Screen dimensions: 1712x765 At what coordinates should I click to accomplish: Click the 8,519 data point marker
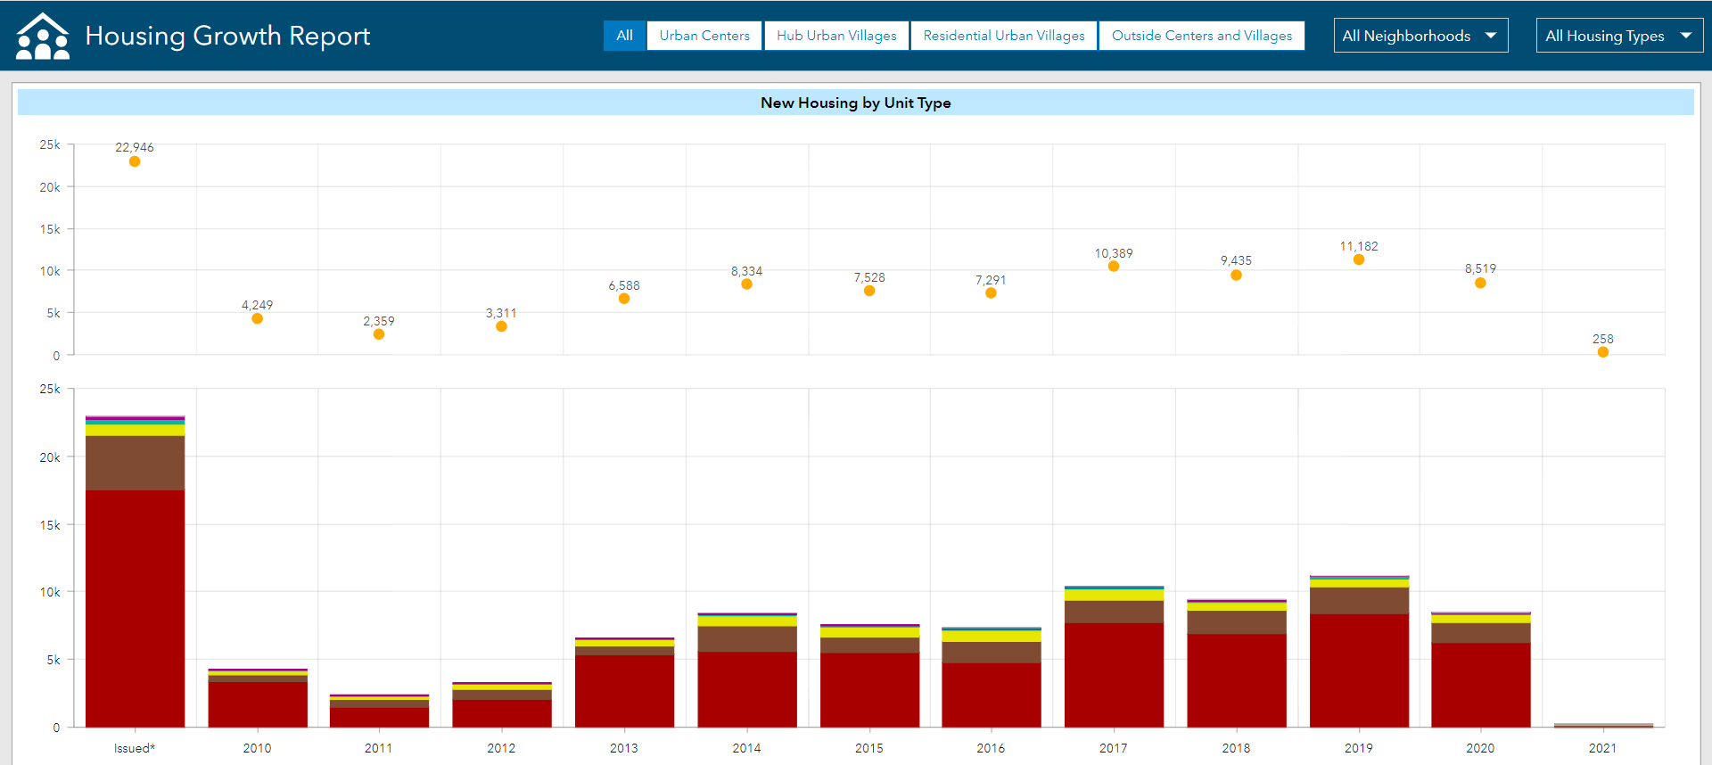click(x=1480, y=283)
